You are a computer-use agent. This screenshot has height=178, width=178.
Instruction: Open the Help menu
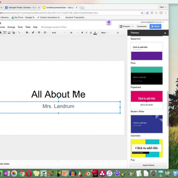35,27
